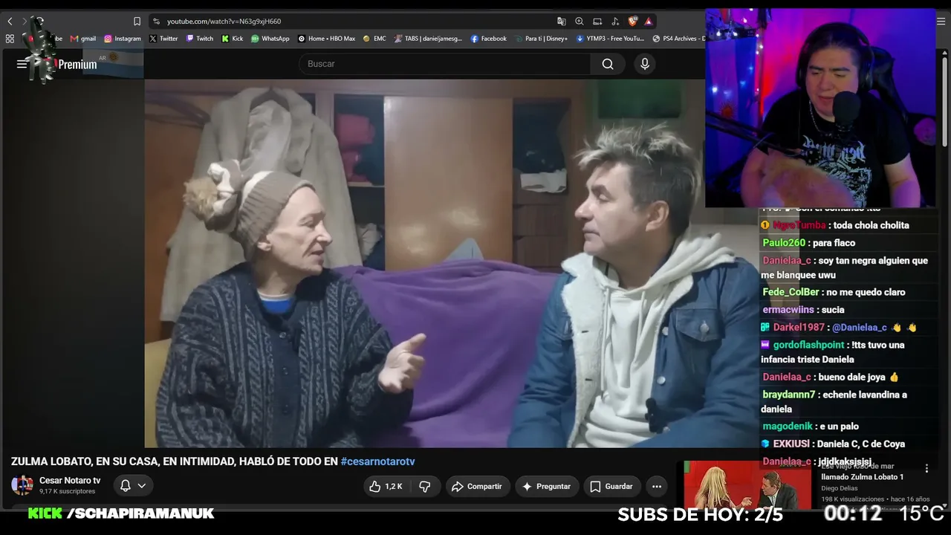
Task: Click the Paulo260 username in chat
Action: 784,243
